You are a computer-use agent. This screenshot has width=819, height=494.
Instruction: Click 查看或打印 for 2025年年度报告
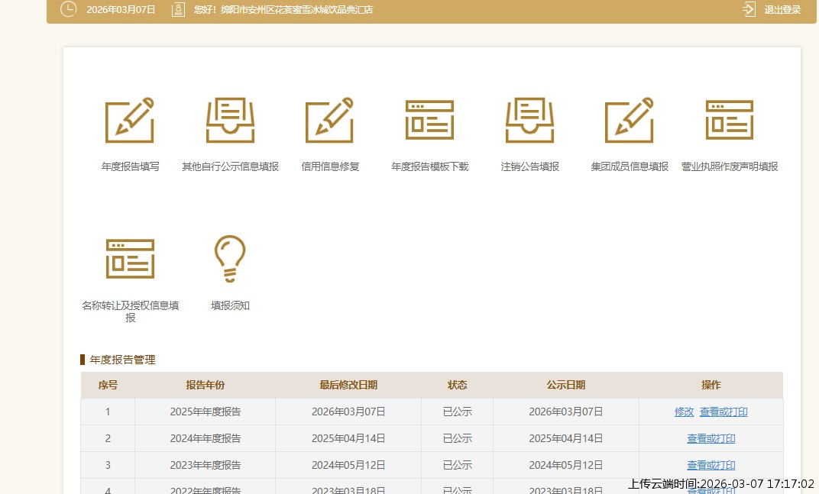pos(724,412)
